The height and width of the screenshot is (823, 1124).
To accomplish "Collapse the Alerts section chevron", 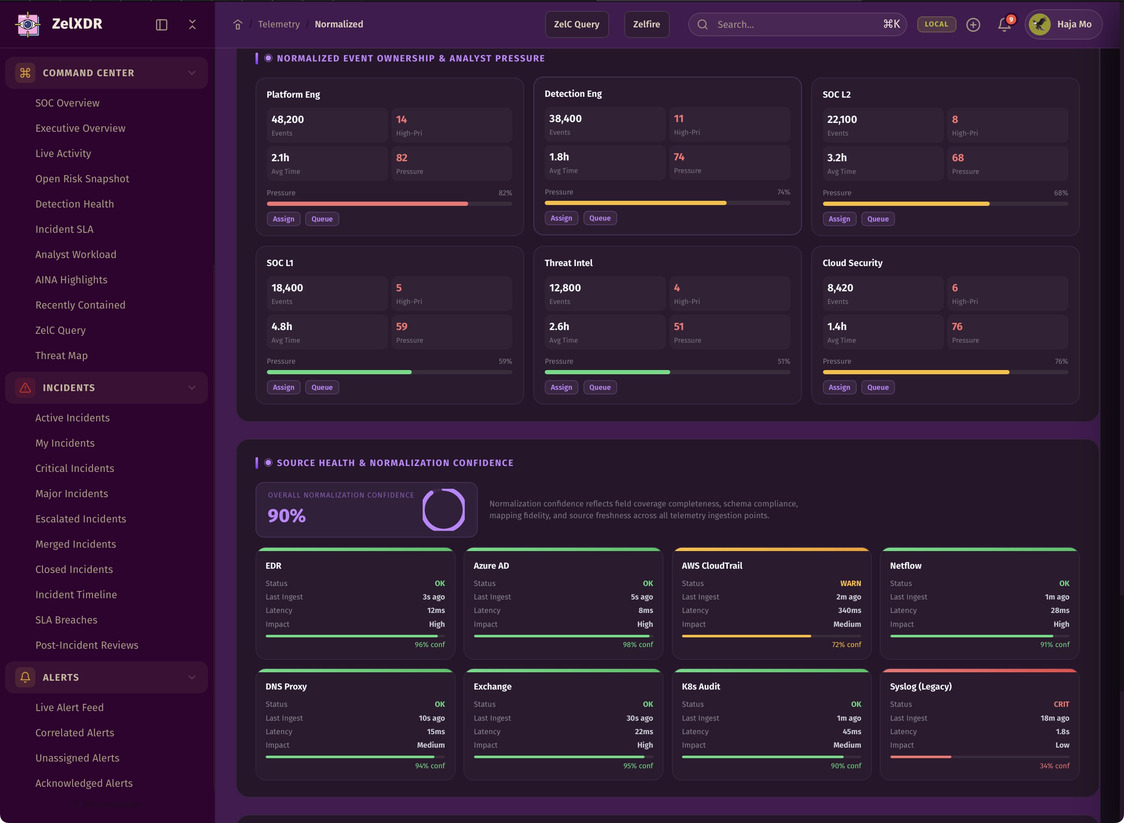I will pyautogui.click(x=192, y=677).
